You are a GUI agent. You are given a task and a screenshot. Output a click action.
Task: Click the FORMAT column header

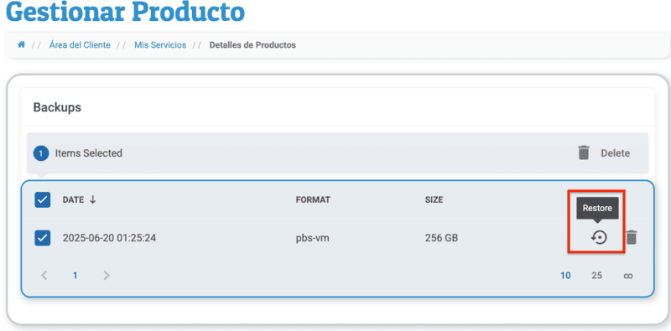tap(313, 199)
